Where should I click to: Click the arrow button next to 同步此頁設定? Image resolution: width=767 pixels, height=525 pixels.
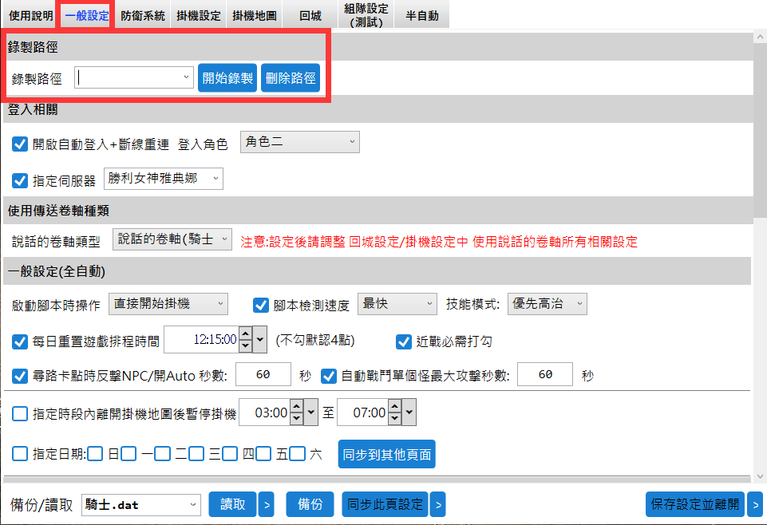point(437,504)
